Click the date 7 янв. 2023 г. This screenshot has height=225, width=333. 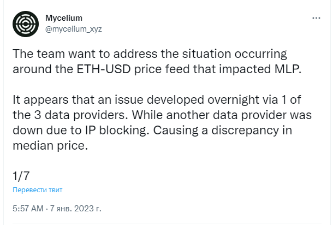75,209
